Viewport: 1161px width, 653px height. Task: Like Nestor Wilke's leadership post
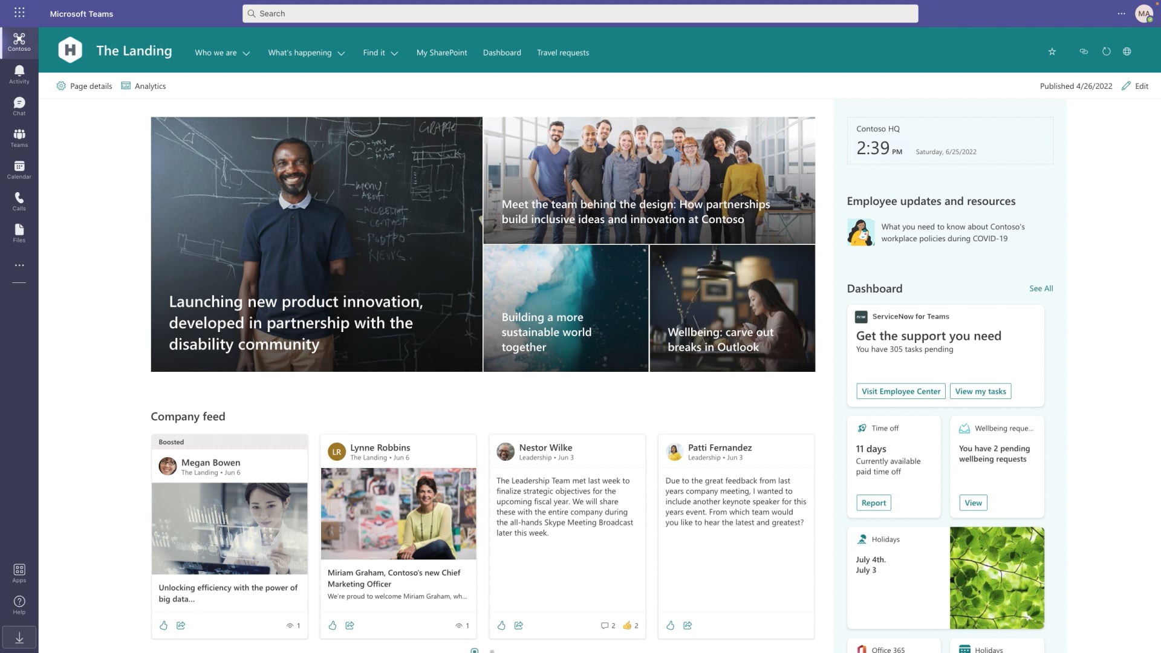(501, 626)
